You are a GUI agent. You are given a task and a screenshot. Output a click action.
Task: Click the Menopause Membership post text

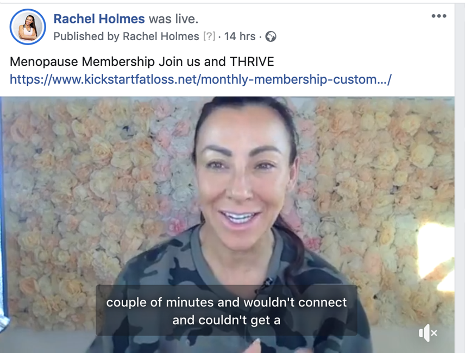tap(142, 62)
